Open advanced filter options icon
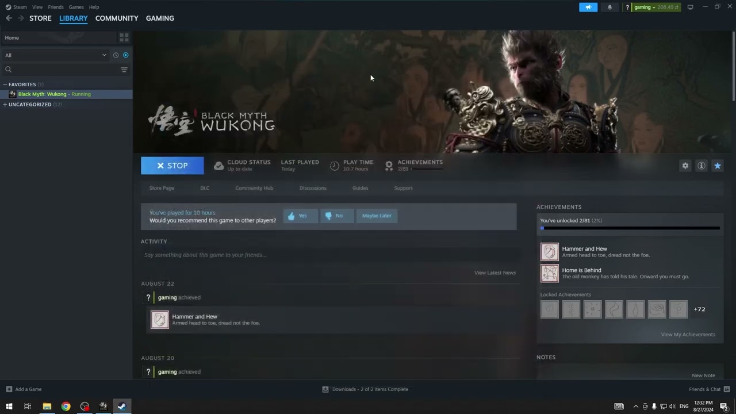Screen dimensions: 736x414 pyautogui.click(x=124, y=70)
